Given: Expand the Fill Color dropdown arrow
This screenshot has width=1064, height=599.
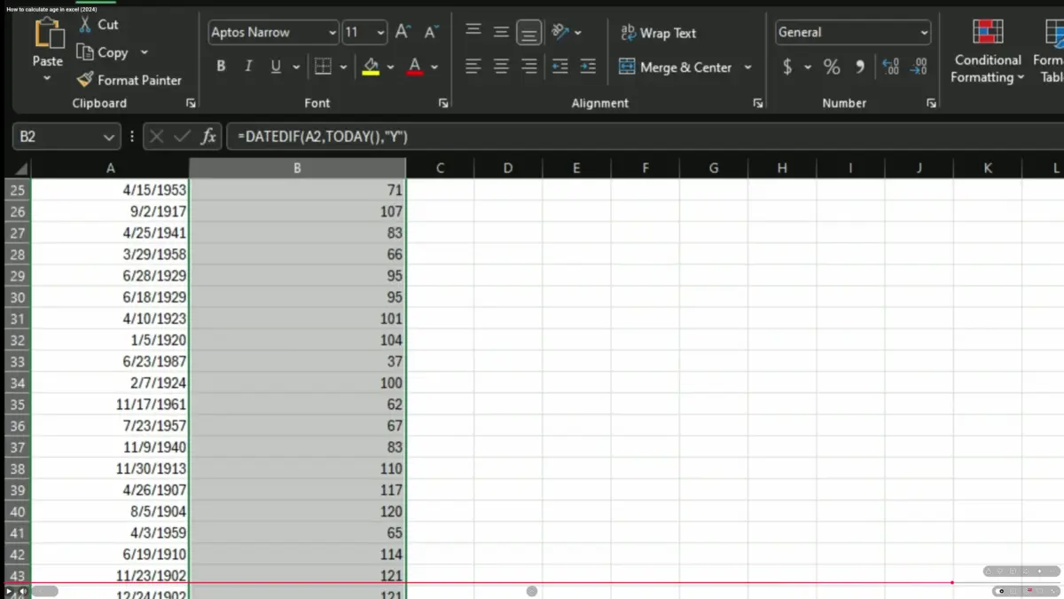Looking at the screenshot, I should (391, 67).
